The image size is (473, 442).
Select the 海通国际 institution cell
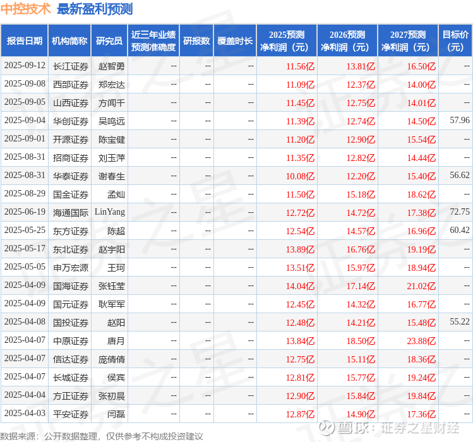click(x=71, y=213)
